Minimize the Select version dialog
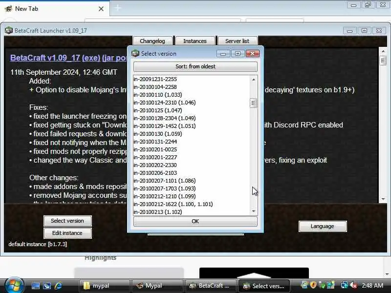The height and width of the screenshot is (293, 391). (223, 54)
